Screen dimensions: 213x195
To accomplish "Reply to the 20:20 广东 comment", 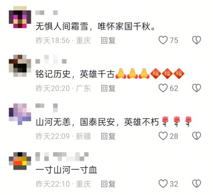I will (108, 88).
